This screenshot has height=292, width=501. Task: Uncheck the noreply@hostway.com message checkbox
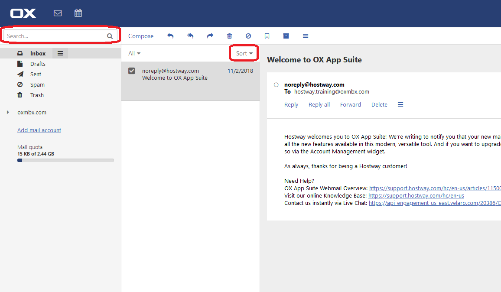click(132, 71)
